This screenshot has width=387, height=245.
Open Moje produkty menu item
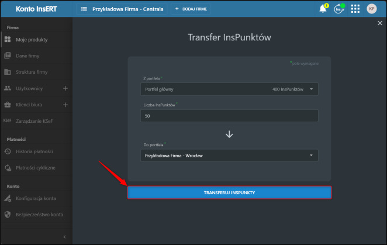coord(32,40)
